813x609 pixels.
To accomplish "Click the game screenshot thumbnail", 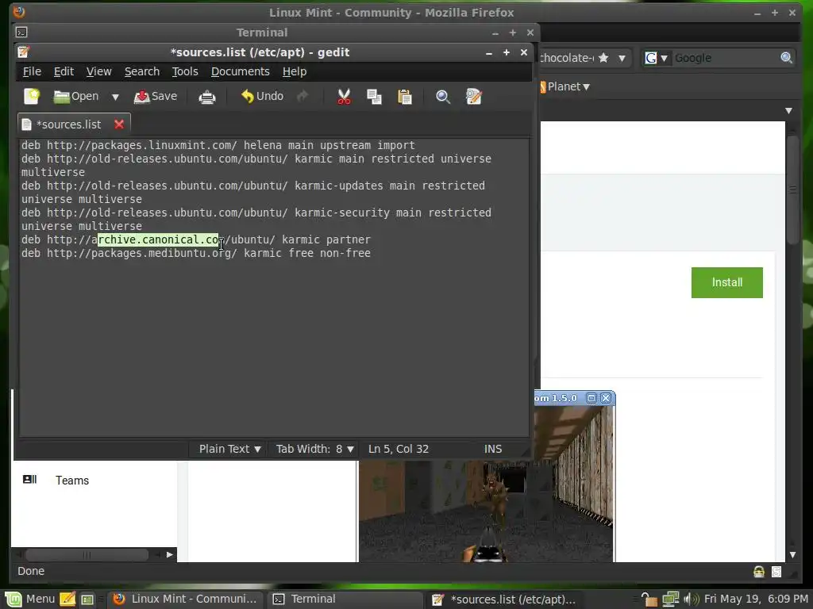I will point(486,511).
